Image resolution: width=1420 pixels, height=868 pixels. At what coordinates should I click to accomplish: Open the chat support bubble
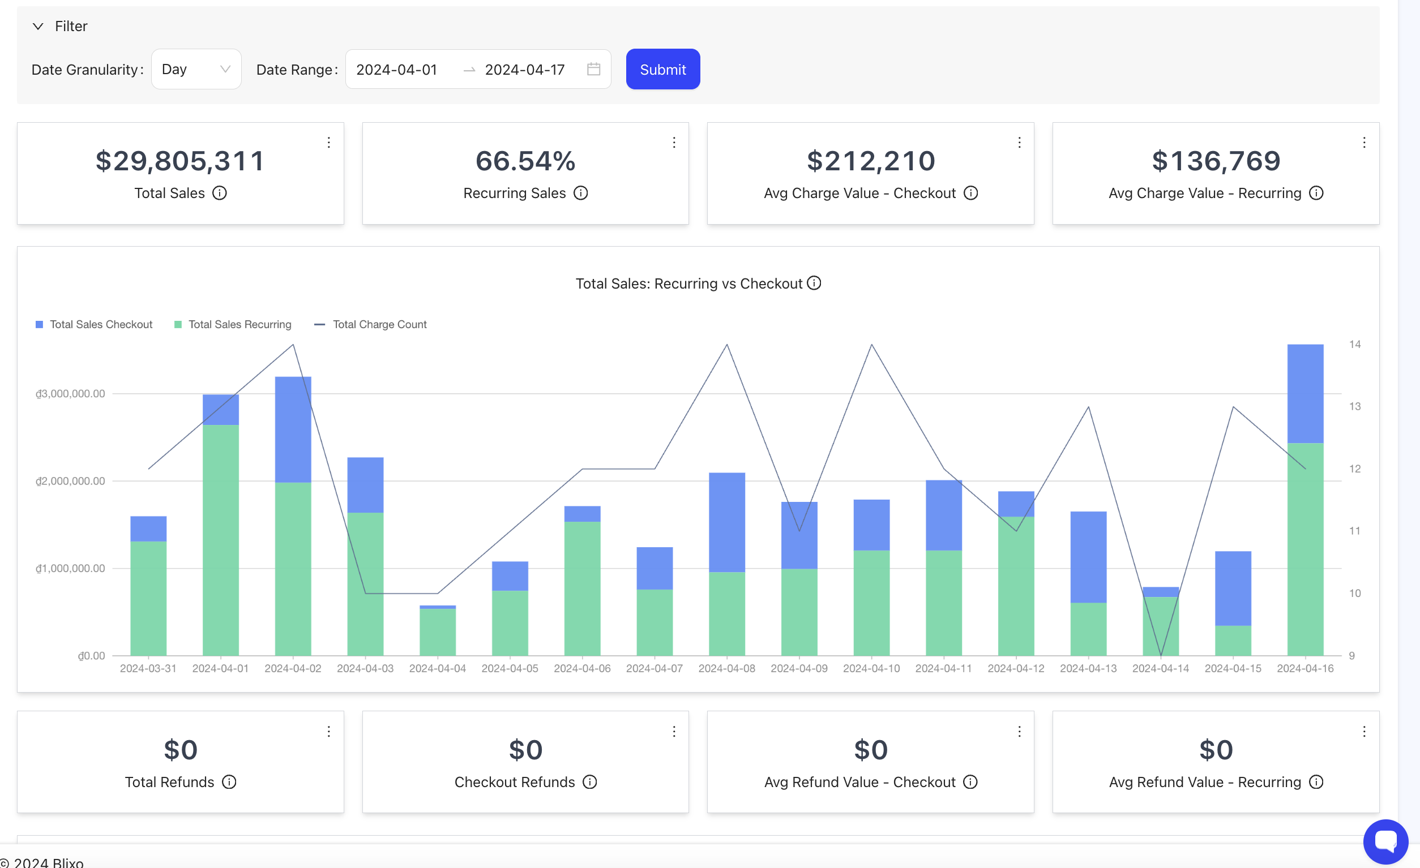[1387, 841]
